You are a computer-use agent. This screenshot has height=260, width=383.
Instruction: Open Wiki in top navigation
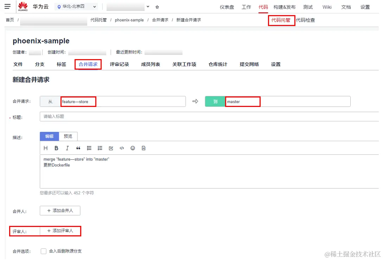pyautogui.click(x=327, y=7)
